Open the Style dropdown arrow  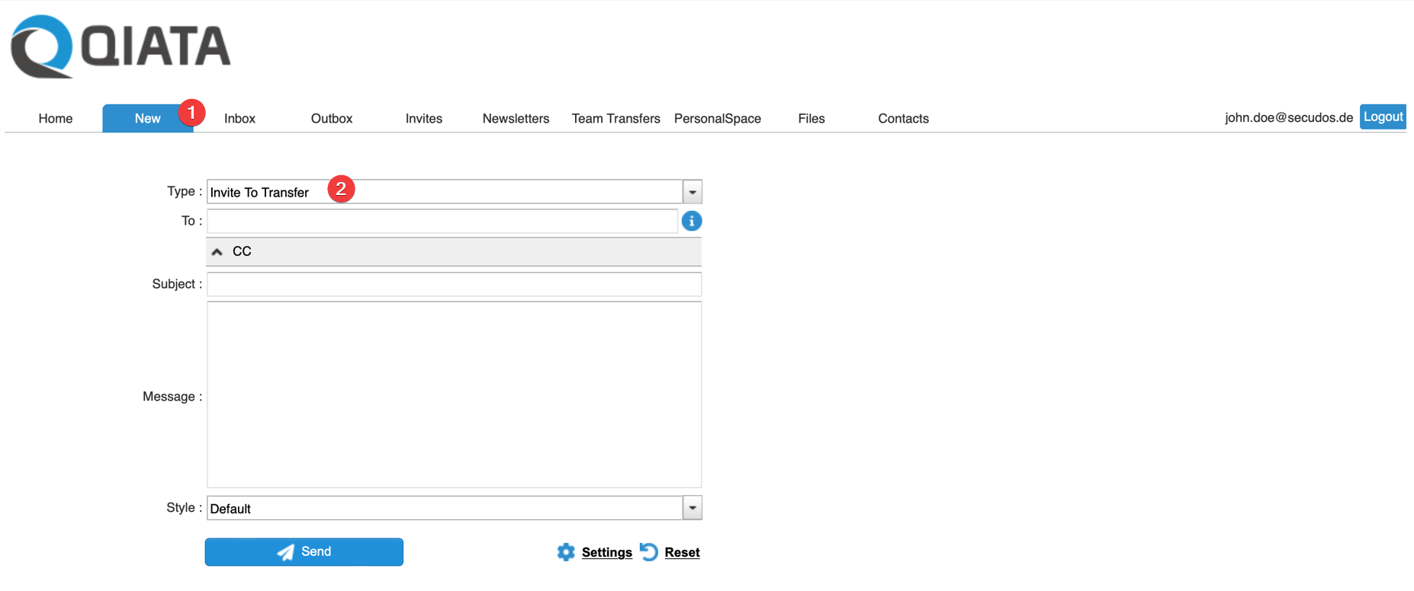pyautogui.click(x=692, y=508)
